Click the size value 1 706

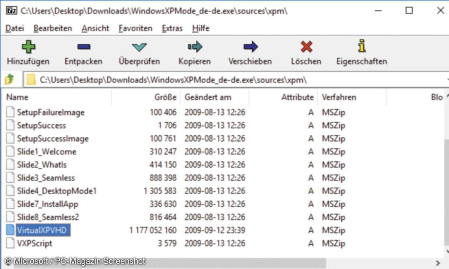[167, 125]
